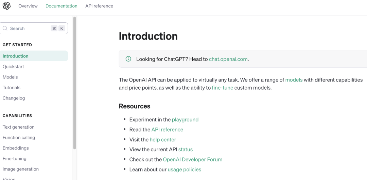The width and height of the screenshot is (367, 180).
Task: Open Quickstart in the sidebar
Action: 13,67
